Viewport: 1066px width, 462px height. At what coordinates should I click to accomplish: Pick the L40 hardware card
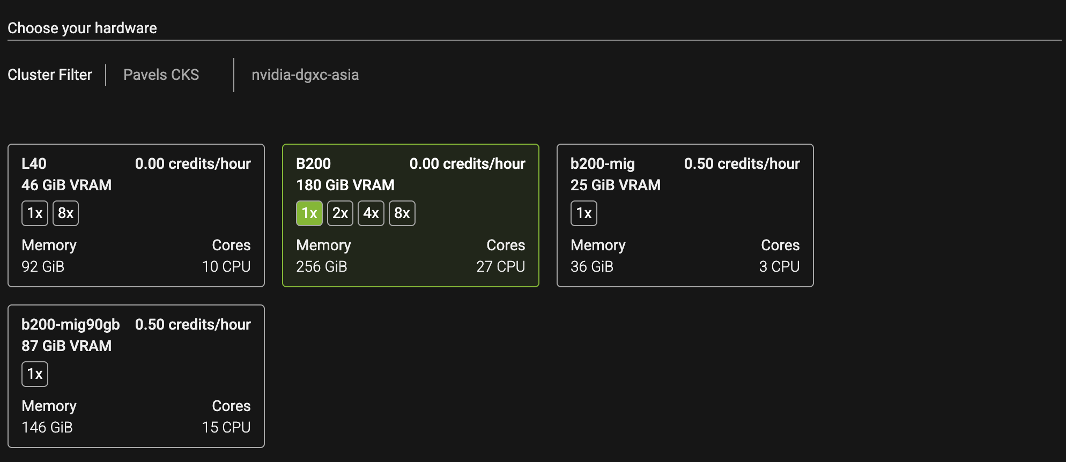tap(136, 215)
